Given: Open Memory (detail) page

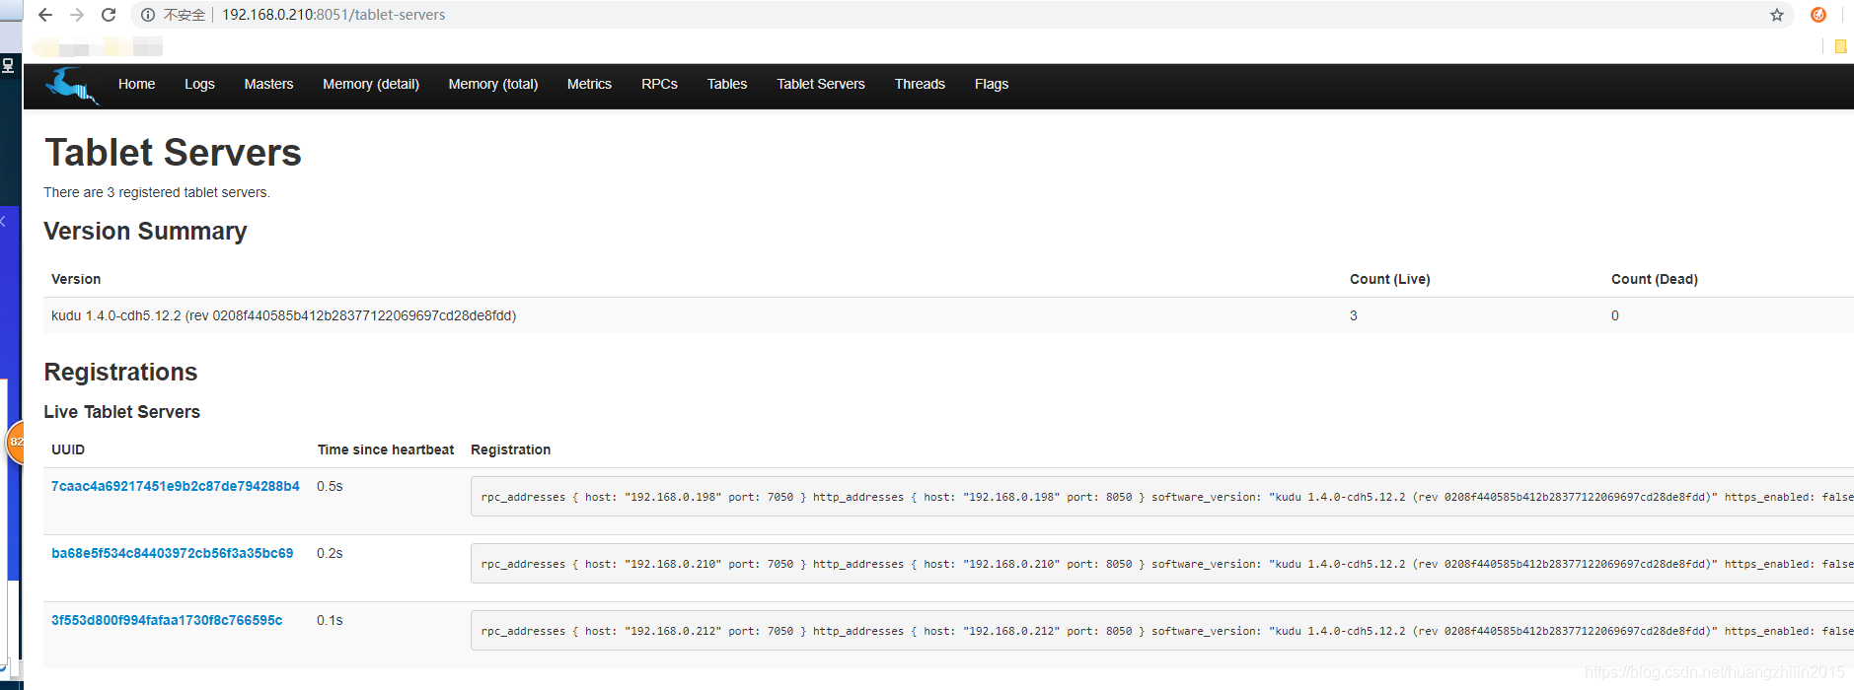Looking at the screenshot, I should pyautogui.click(x=370, y=85).
